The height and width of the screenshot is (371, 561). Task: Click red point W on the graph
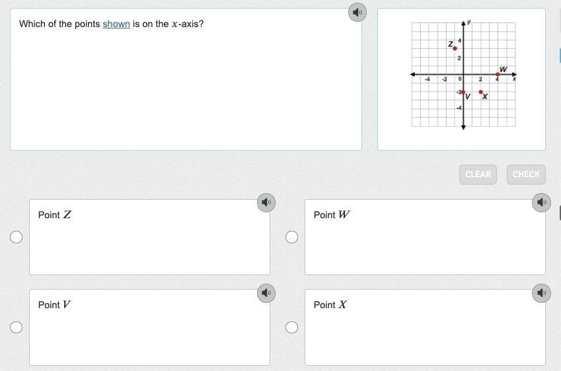[x=498, y=74]
